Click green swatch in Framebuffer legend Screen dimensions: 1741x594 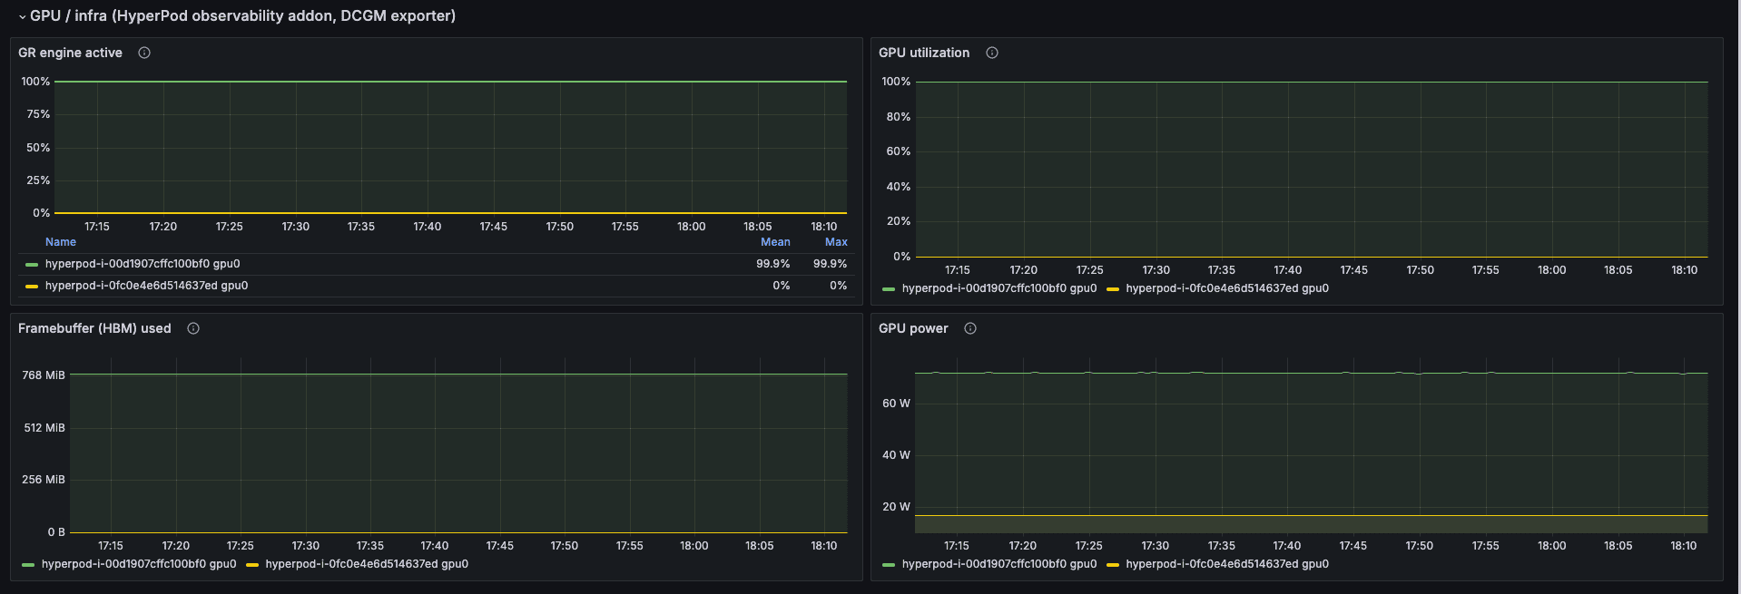click(28, 565)
